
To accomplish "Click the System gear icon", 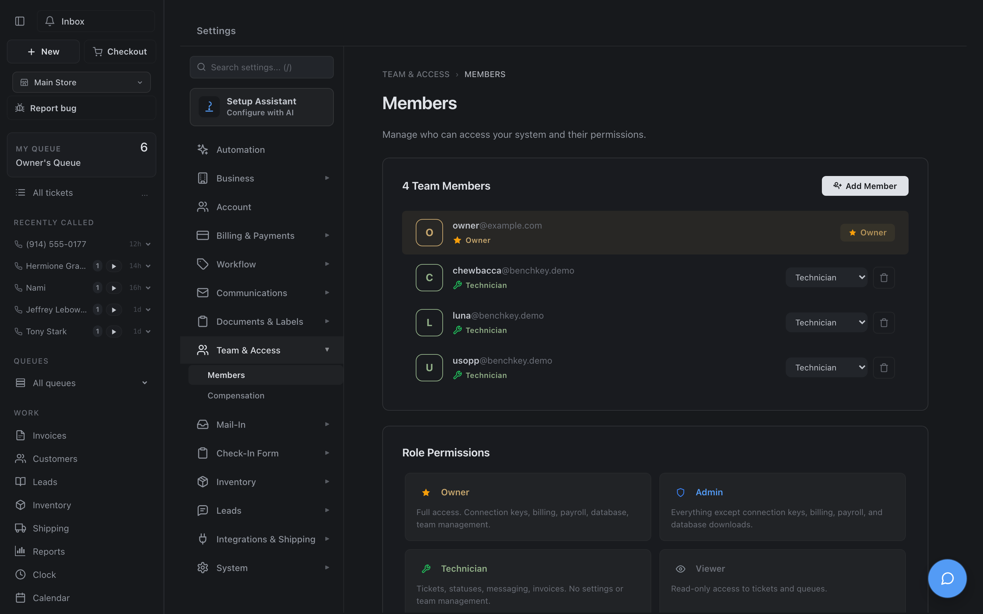I will tap(203, 568).
